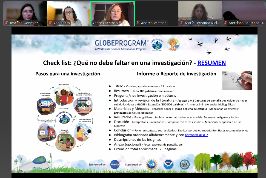Screen dimensions: 266x178
Task: Click the NSF logo in the footer
Action: [x=151, y=164]
